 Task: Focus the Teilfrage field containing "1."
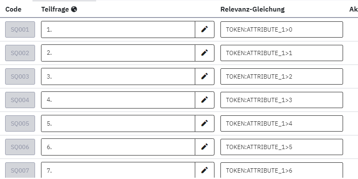[118, 29]
